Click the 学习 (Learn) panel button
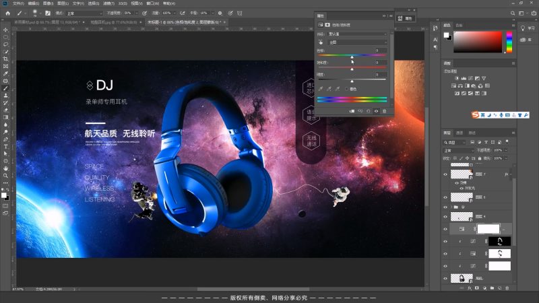 coord(528,28)
